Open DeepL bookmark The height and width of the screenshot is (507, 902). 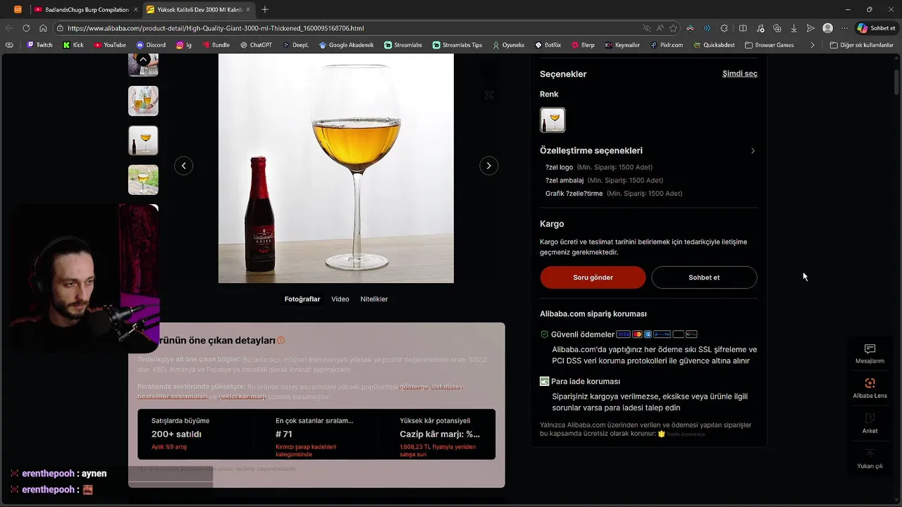(295, 45)
